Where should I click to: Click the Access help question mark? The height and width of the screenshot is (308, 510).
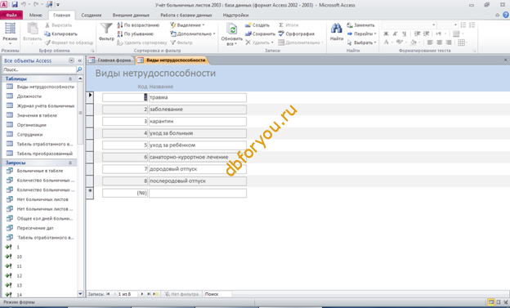(x=505, y=15)
